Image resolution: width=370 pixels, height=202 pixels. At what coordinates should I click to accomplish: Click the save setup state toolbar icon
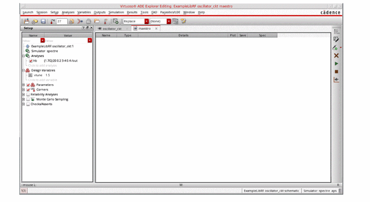(26, 21)
